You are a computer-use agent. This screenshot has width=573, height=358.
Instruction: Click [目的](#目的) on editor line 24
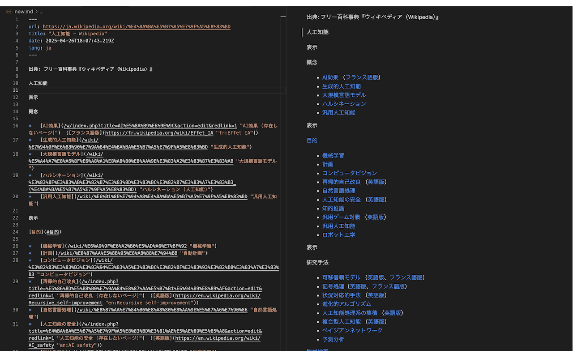point(45,232)
